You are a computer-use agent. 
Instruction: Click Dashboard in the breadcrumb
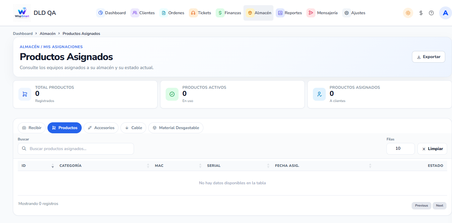coord(23,34)
